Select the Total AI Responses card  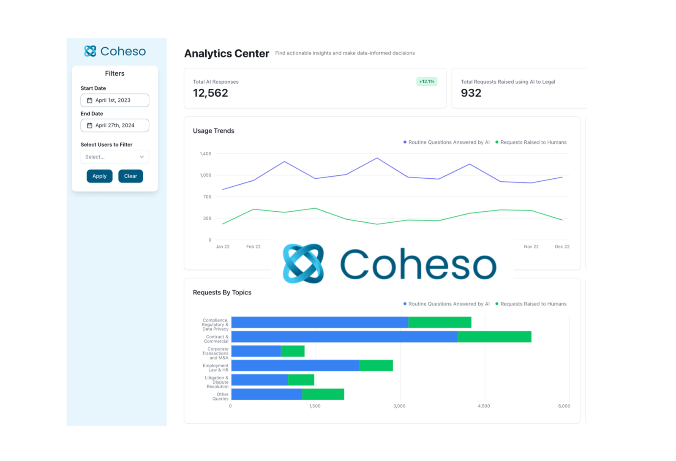(315, 88)
